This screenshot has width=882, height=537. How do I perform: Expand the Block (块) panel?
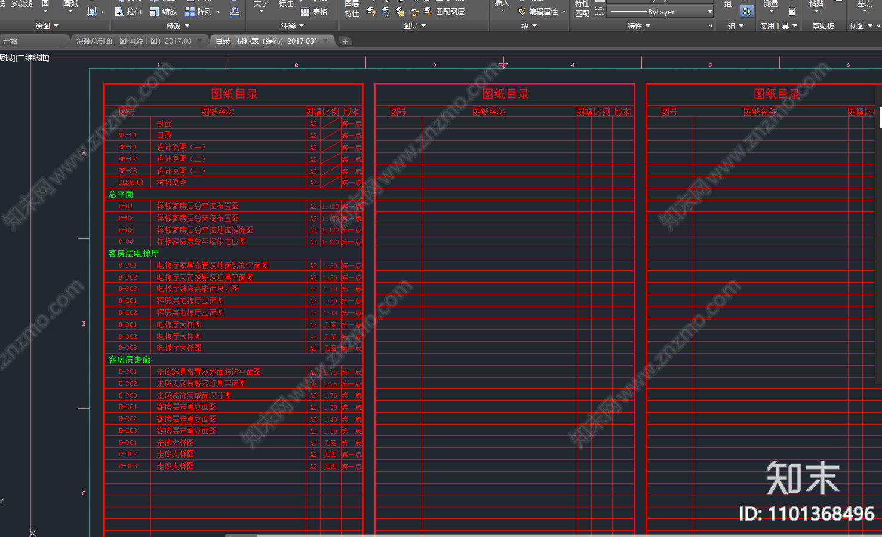click(x=529, y=26)
